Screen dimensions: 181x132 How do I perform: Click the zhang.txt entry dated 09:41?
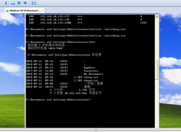coord(62,77)
